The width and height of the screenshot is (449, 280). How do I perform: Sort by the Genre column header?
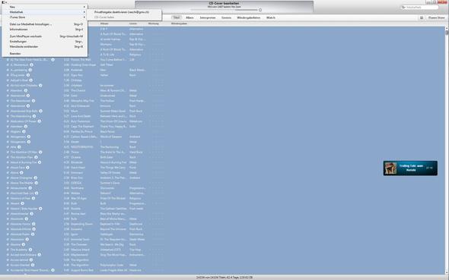pyautogui.click(x=133, y=24)
